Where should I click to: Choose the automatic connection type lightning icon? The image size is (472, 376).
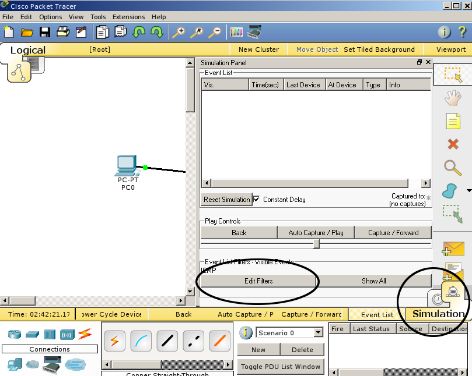tap(115, 341)
